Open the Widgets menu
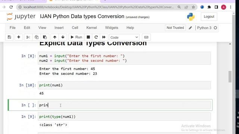The image size is (239, 134). tap(112, 28)
